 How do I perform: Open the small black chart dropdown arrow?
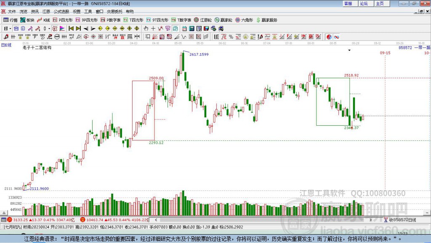349,50
